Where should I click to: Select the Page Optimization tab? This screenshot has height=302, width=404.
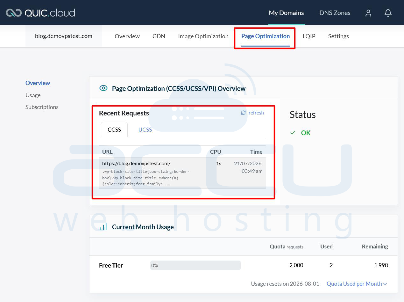266,36
